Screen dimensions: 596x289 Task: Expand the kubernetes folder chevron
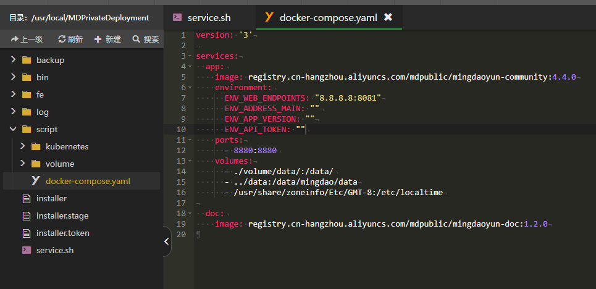pyautogui.click(x=22, y=146)
